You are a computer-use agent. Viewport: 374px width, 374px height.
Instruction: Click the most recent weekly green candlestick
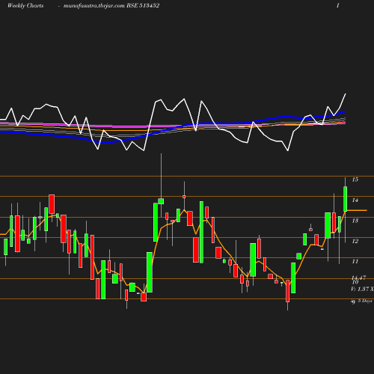346,199
